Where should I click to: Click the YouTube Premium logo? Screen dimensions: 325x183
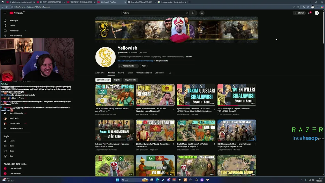(x=17, y=13)
